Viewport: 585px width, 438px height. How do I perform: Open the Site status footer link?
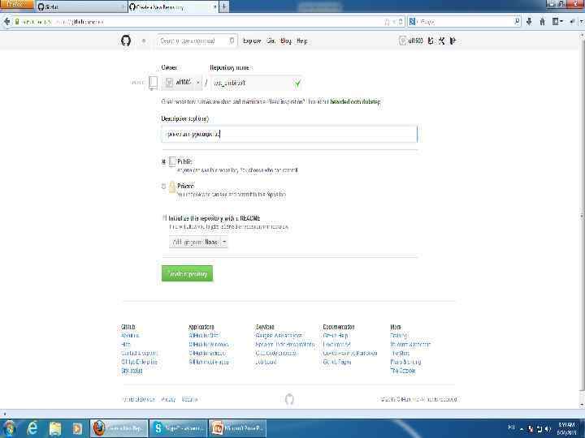coord(132,371)
